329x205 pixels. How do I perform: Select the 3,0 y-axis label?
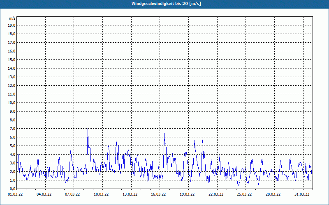pyautogui.click(x=12, y=163)
